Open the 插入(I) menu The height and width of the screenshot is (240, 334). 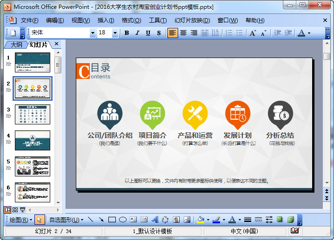[106, 20]
